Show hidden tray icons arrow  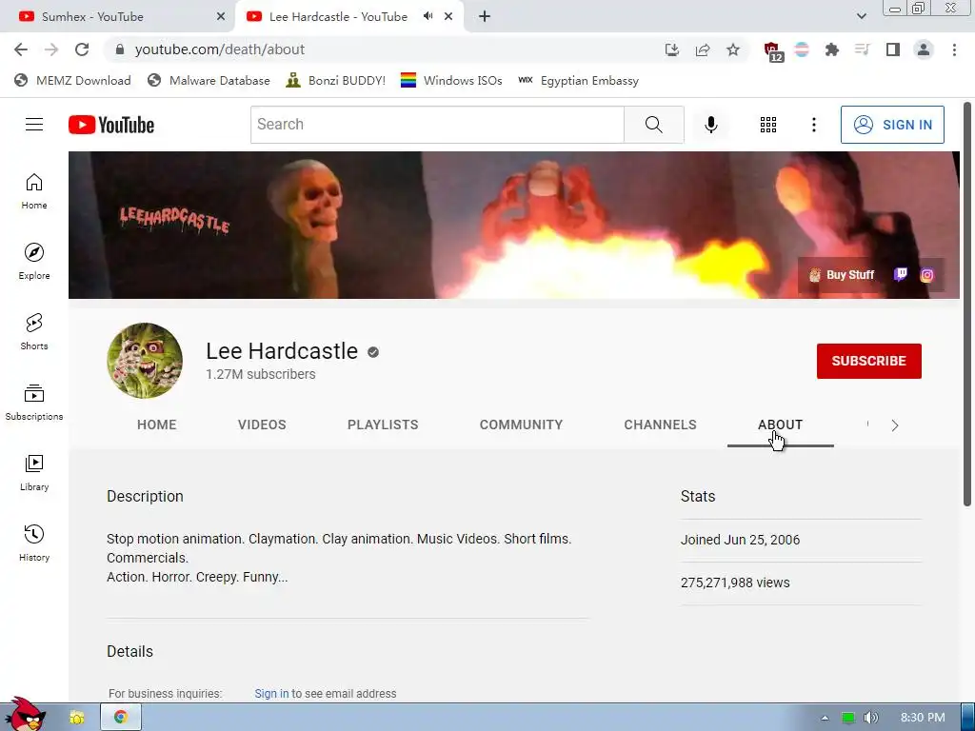[x=826, y=718]
